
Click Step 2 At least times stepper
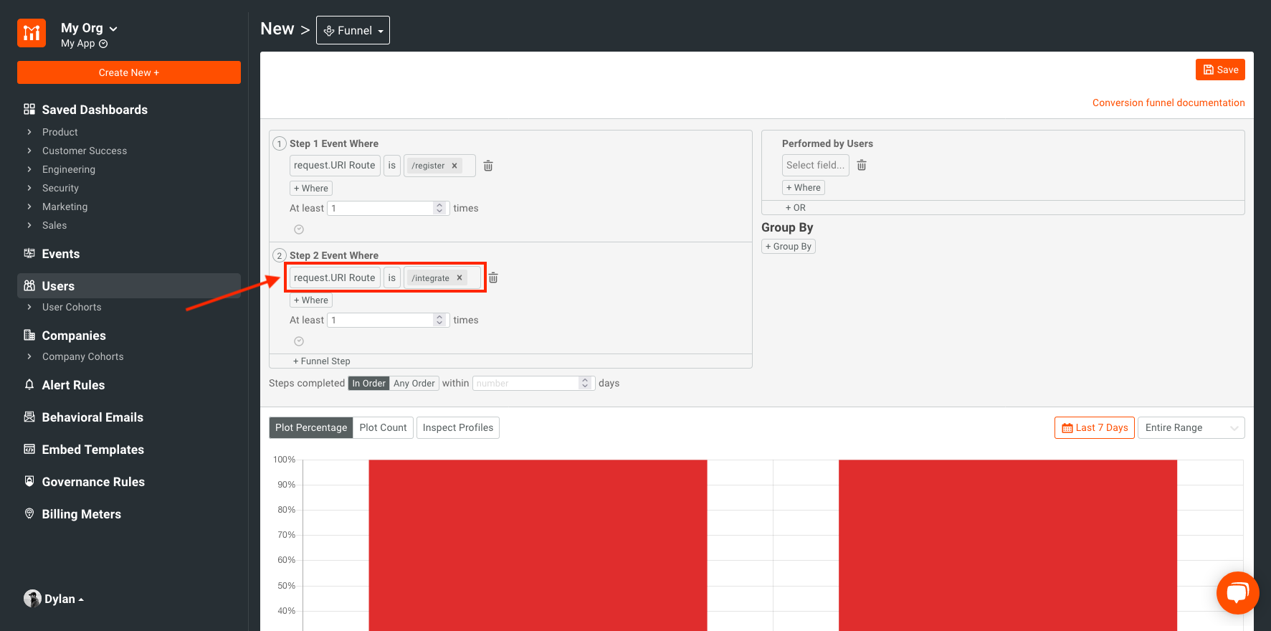pyautogui.click(x=439, y=320)
